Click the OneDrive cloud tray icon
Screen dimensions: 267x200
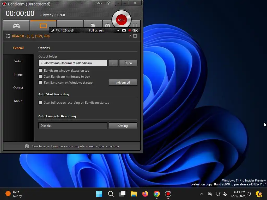click(x=210, y=194)
